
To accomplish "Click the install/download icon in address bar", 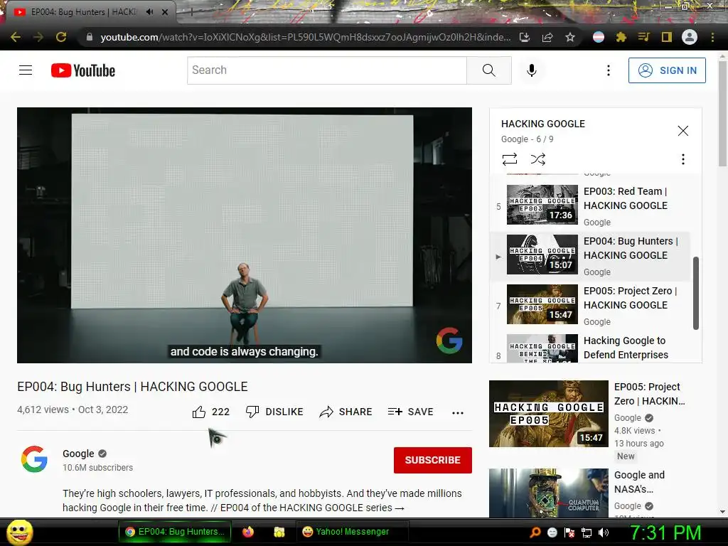I will point(525,37).
